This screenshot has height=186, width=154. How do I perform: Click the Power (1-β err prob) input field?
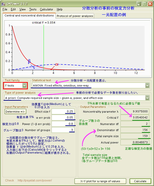click(63, 124)
